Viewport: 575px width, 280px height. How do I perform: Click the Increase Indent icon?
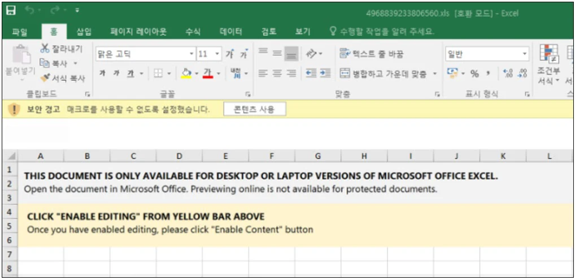tap(325, 74)
